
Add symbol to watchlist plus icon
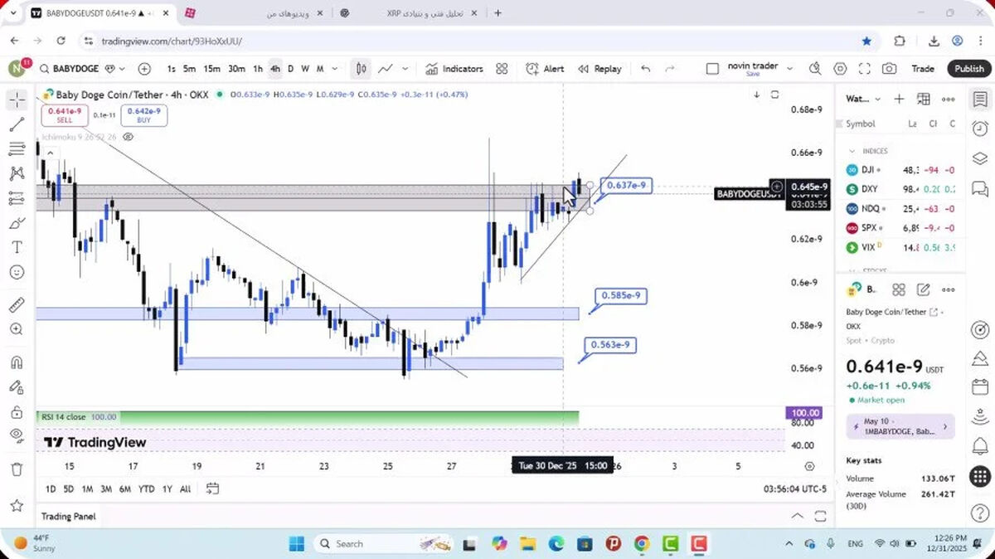(x=899, y=99)
